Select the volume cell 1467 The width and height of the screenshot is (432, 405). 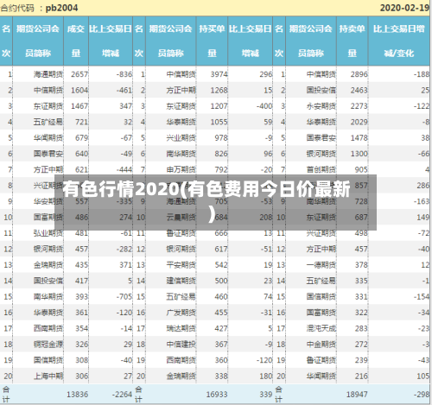(x=79, y=106)
